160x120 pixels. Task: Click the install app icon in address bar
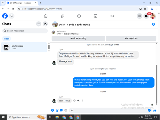(140, 9)
